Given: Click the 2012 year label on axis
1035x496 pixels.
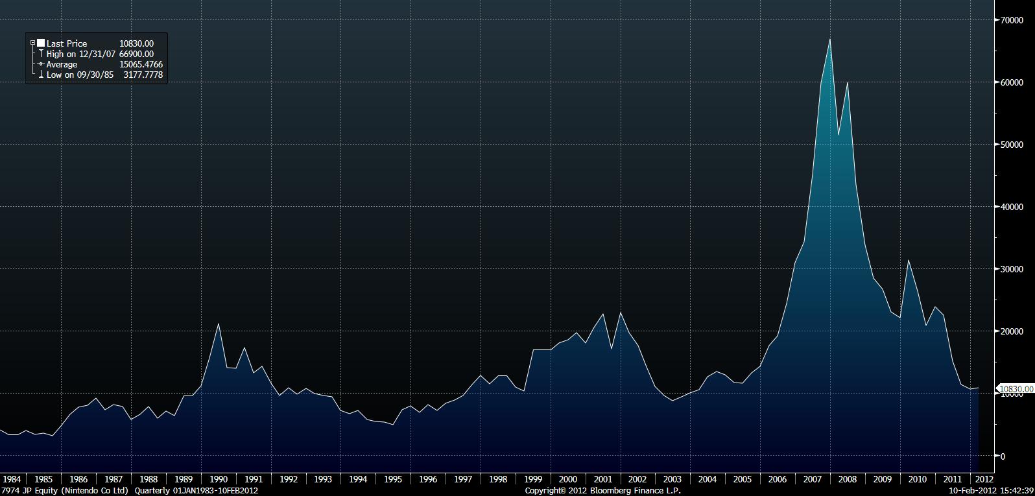Looking at the screenshot, I should (984, 479).
